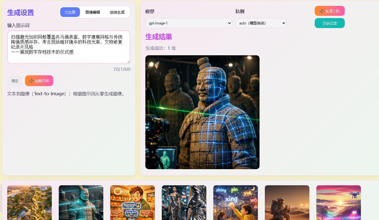Click the 清空 clear button
The width and height of the screenshot is (379, 220).
coord(15,81)
